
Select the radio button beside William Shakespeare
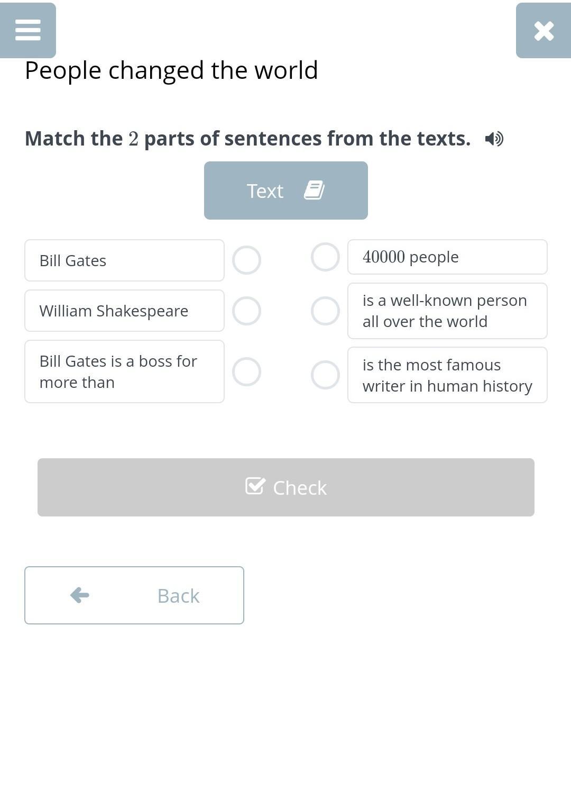tap(246, 311)
